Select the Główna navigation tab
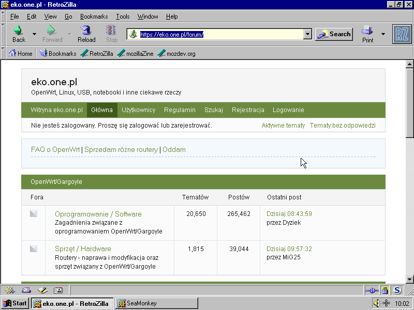 coord(102,110)
